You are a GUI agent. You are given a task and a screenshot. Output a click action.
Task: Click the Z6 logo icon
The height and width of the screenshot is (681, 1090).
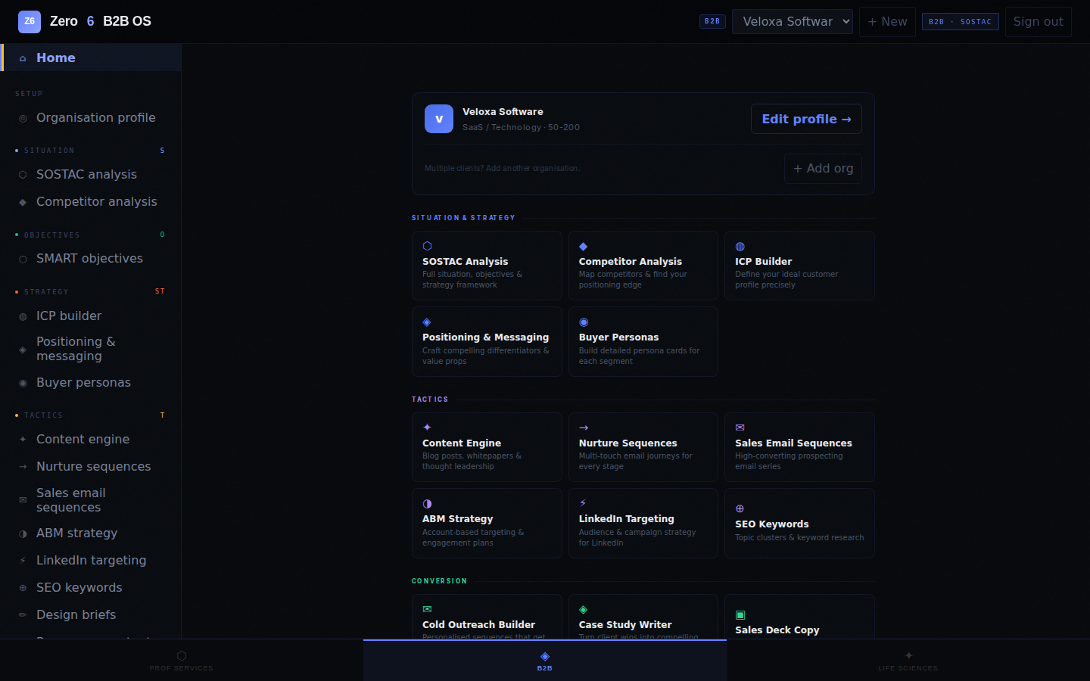tap(30, 21)
